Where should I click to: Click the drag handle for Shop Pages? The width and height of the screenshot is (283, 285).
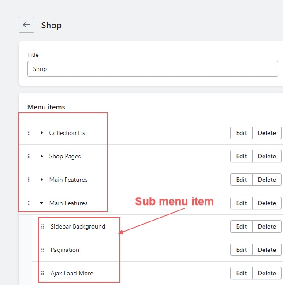[29, 156]
